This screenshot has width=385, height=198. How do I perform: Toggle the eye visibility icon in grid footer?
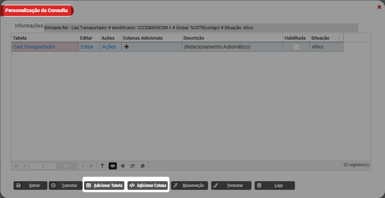point(113,166)
